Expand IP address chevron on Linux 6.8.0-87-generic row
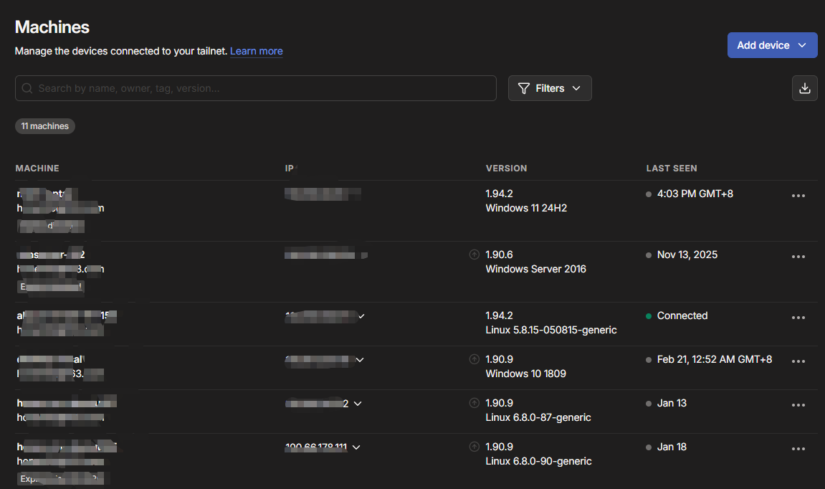This screenshot has width=825, height=489. tap(358, 404)
